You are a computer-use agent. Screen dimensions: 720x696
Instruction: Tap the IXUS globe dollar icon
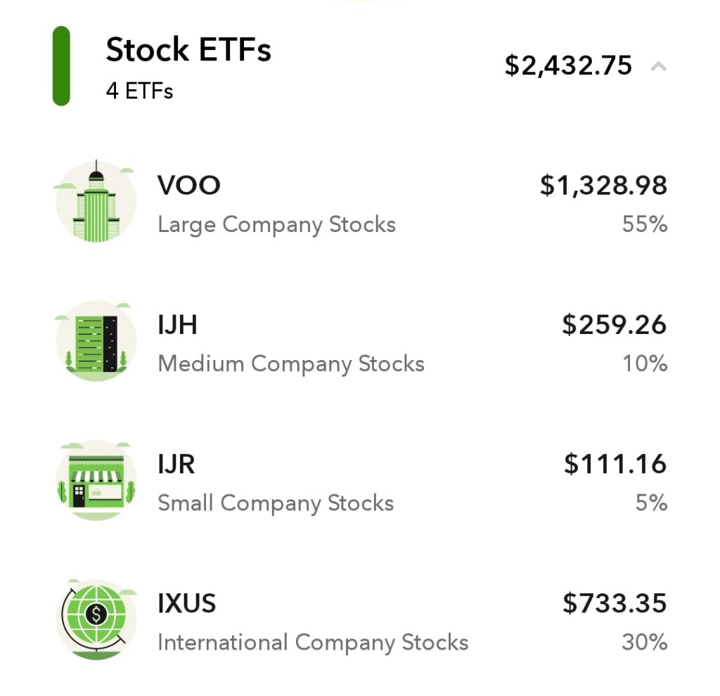(x=96, y=619)
